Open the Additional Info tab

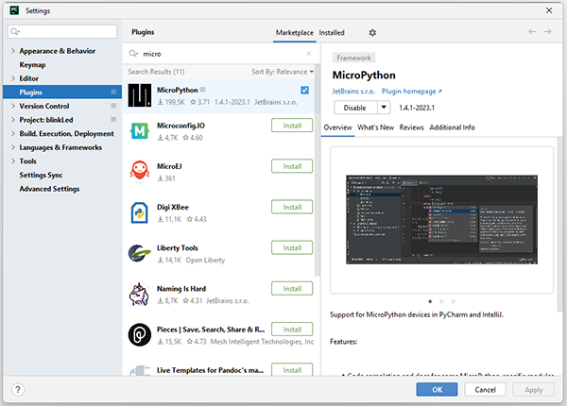452,127
